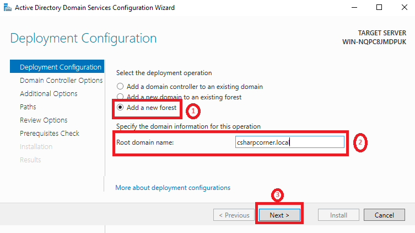This screenshot has height=233, width=415.
Task: Click the Select the deployment operation label
Action: coord(164,73)
